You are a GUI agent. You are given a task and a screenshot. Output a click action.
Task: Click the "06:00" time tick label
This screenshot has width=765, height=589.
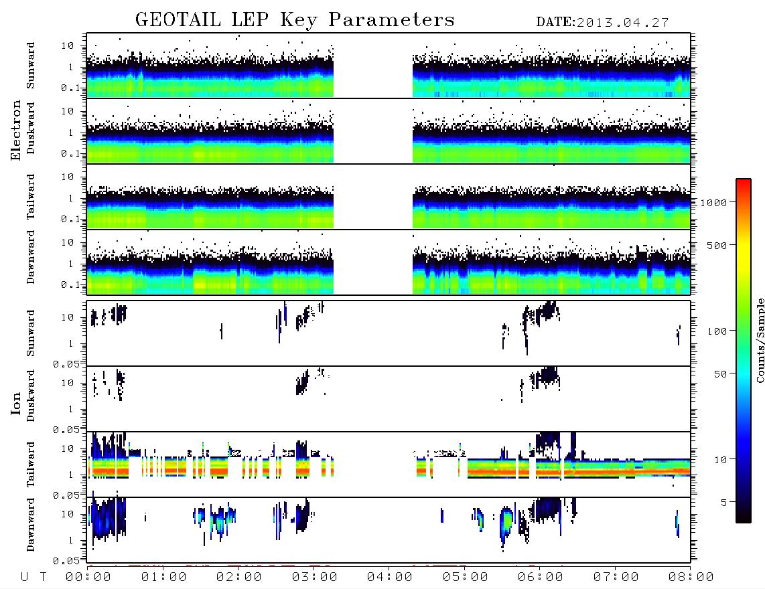pos(541,578)
